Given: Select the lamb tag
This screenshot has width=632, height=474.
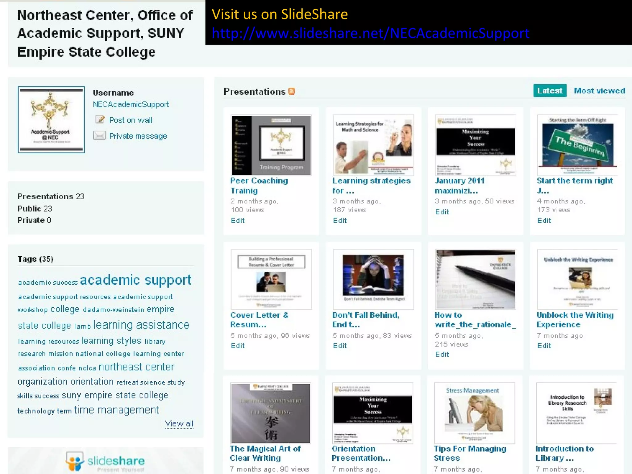Looking at the screenshot, I should tap(82, 326).
